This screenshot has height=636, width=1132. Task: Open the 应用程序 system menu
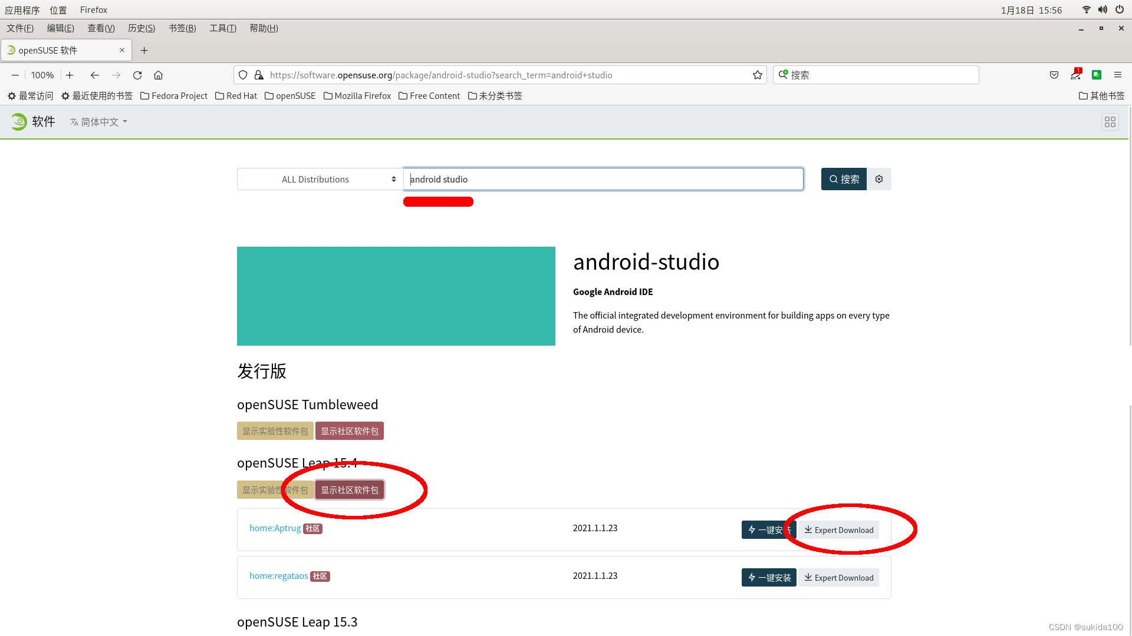22,10
